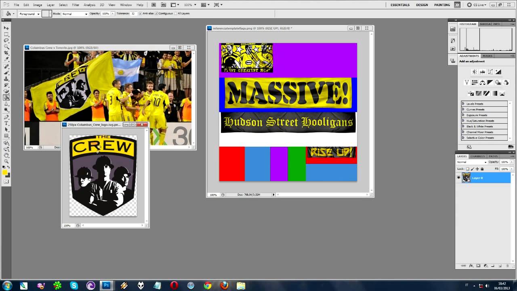This screenshot has width=517, height=291.
Task: Select Layer 0 thumbnail in Layers panel
Action: 466,178
